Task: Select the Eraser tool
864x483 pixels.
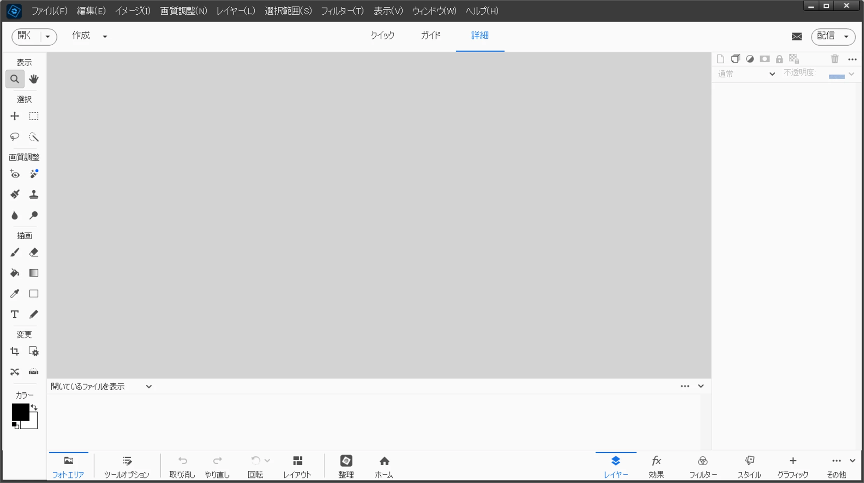Action: [34, 252]
